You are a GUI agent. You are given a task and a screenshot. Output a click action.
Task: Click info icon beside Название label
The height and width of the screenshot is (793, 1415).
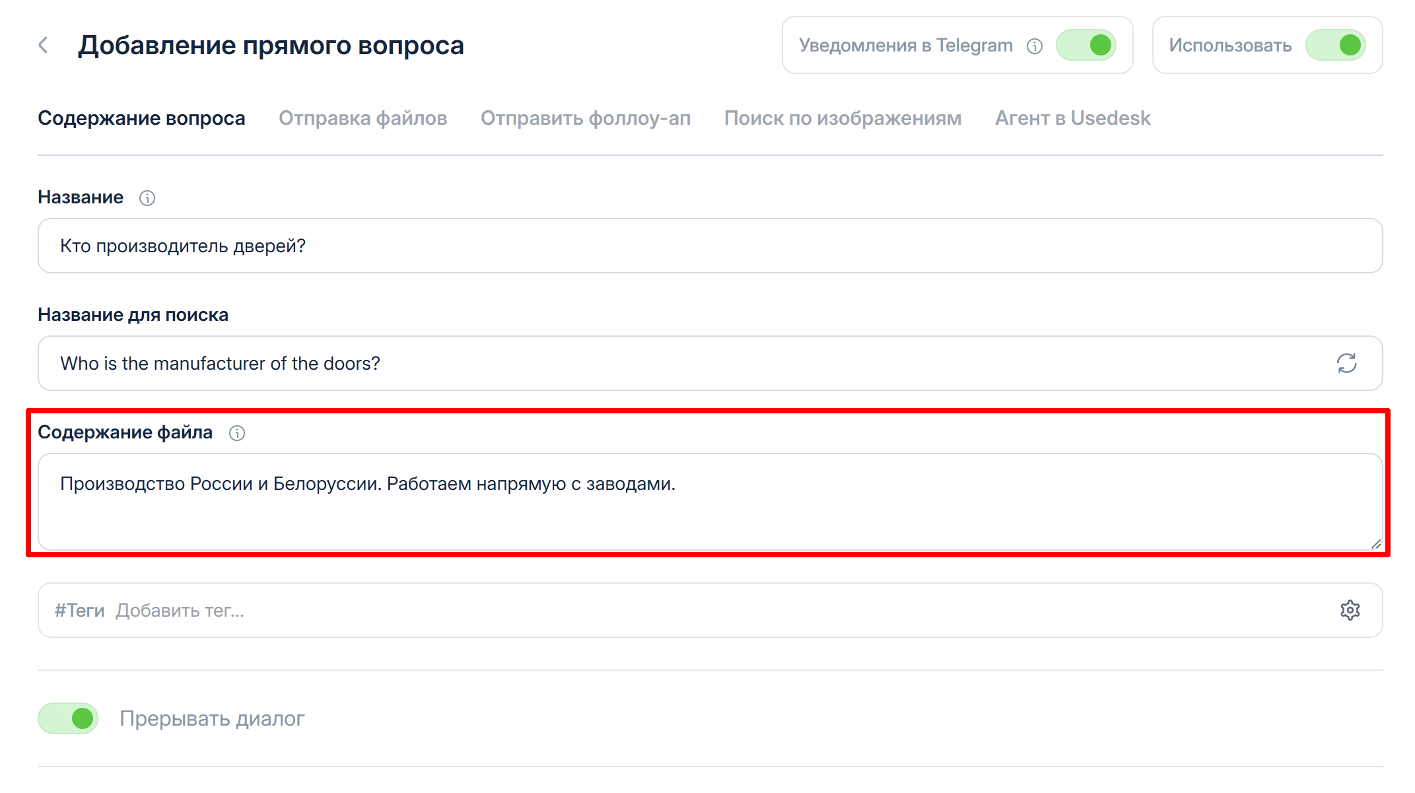(147, 198)
